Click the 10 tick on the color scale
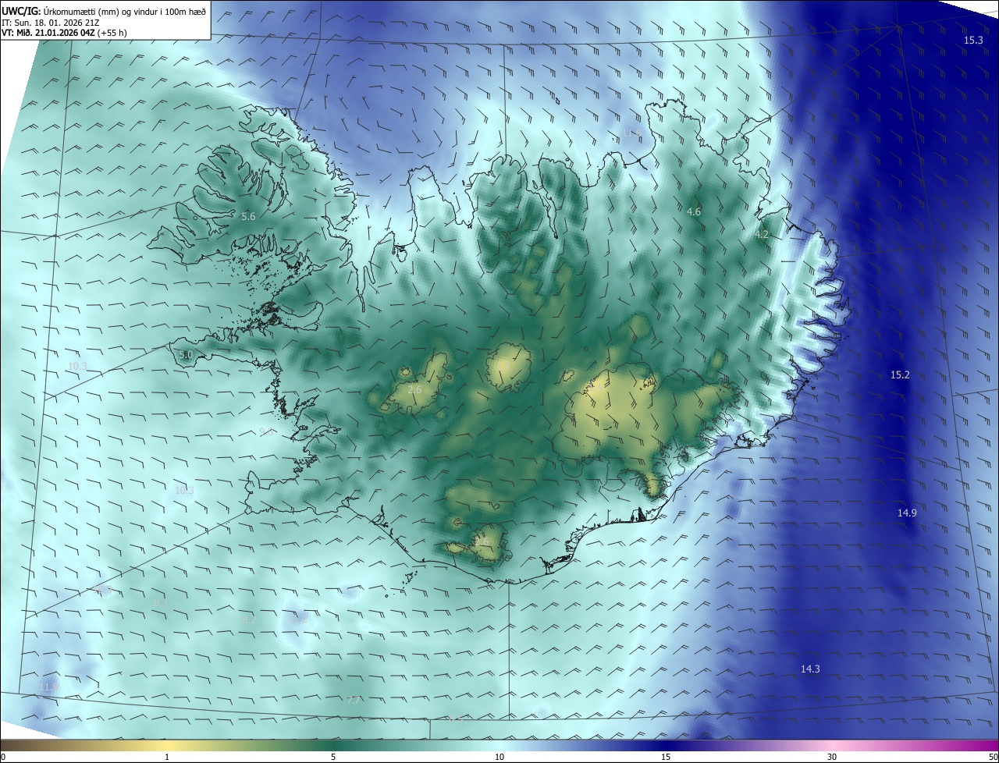This screenshot has width=999, height=763. pyautogui.click(x=499, y=757)
